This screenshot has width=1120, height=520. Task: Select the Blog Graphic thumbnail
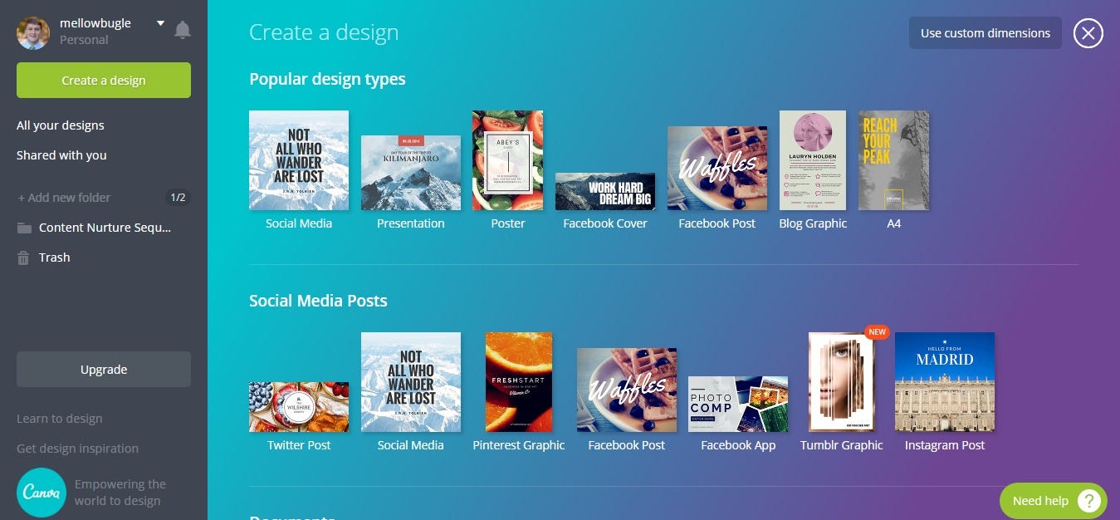click(x=813, y=160)
